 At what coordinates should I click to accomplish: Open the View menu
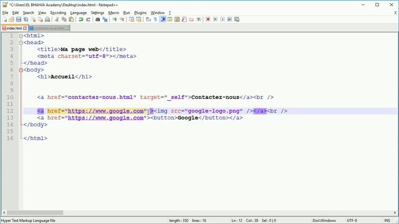[x=42, y=12]
